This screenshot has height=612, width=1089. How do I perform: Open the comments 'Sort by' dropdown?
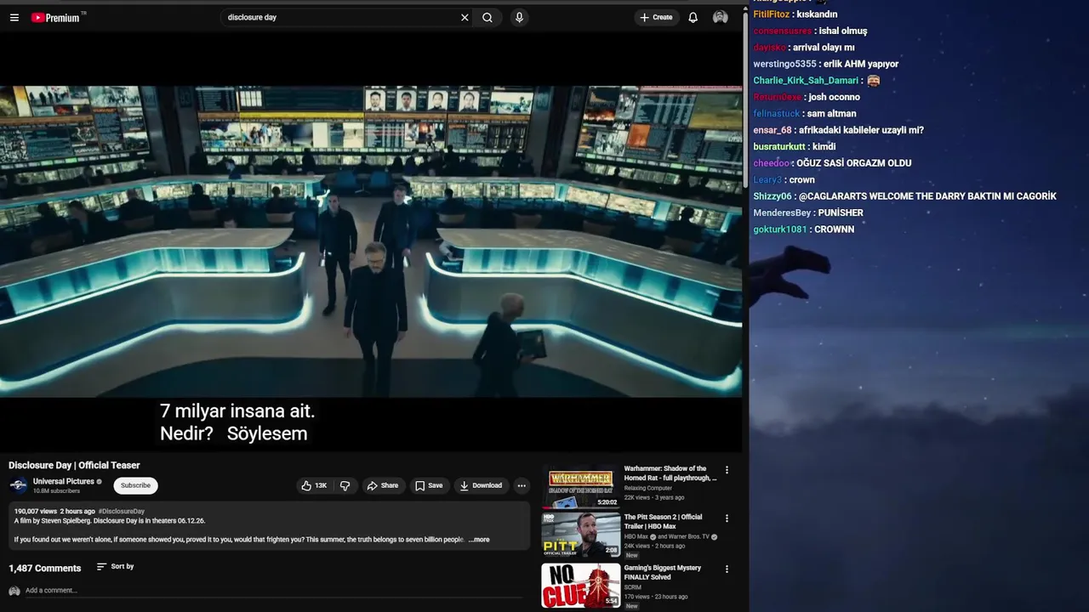tap(115, 566)
